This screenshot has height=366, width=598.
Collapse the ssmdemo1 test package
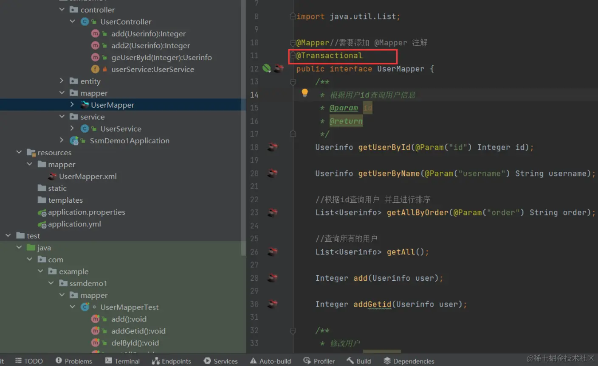pos(51,283)
